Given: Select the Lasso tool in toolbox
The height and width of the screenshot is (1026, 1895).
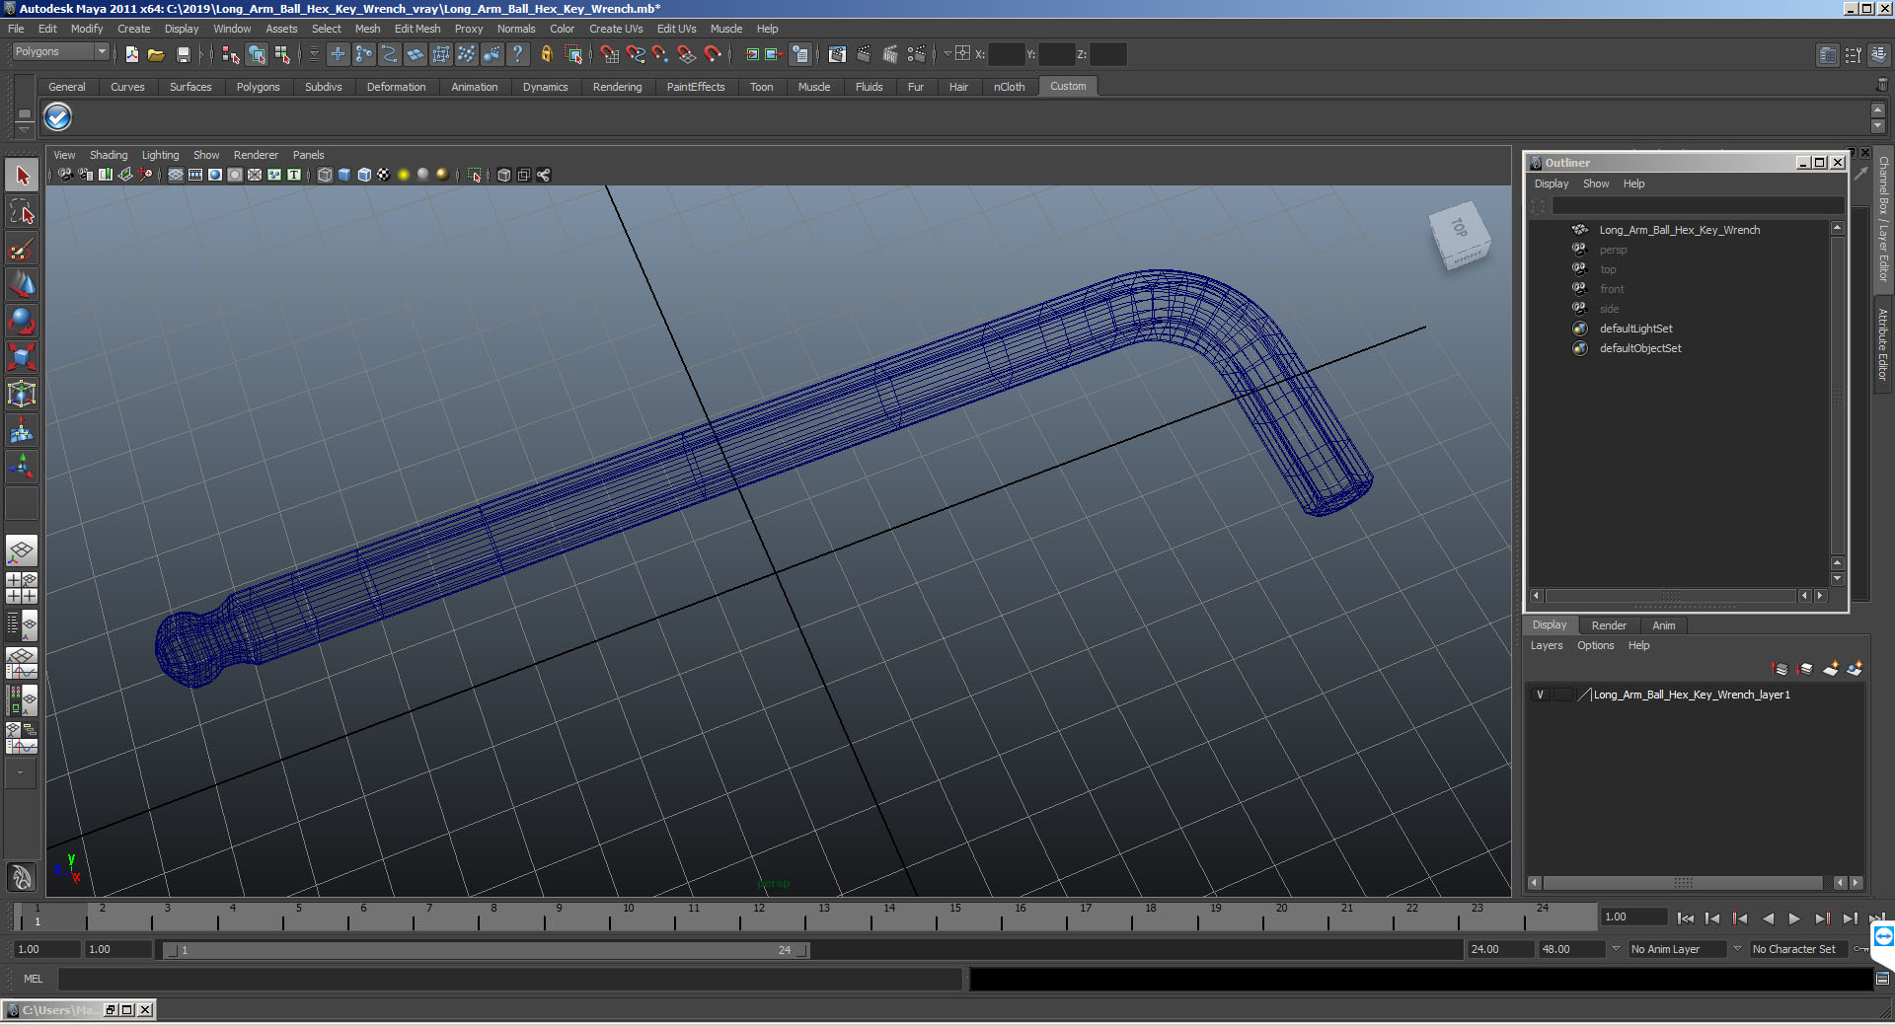Looking at the screenshot, I should 22,212.
